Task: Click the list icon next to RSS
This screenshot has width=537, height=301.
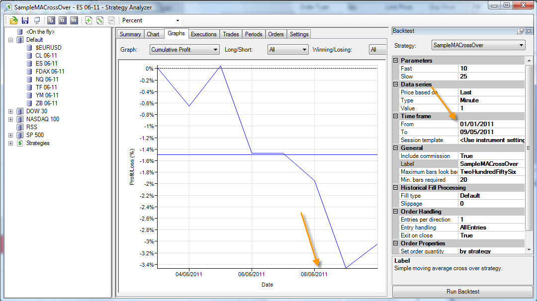Action: (20, 127)
